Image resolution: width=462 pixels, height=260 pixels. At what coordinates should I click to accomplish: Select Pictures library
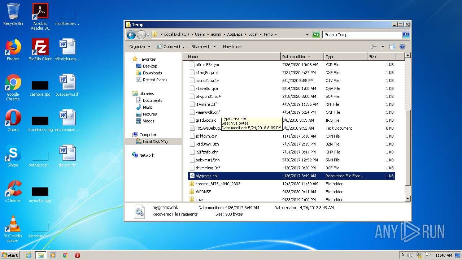(150, 114)
